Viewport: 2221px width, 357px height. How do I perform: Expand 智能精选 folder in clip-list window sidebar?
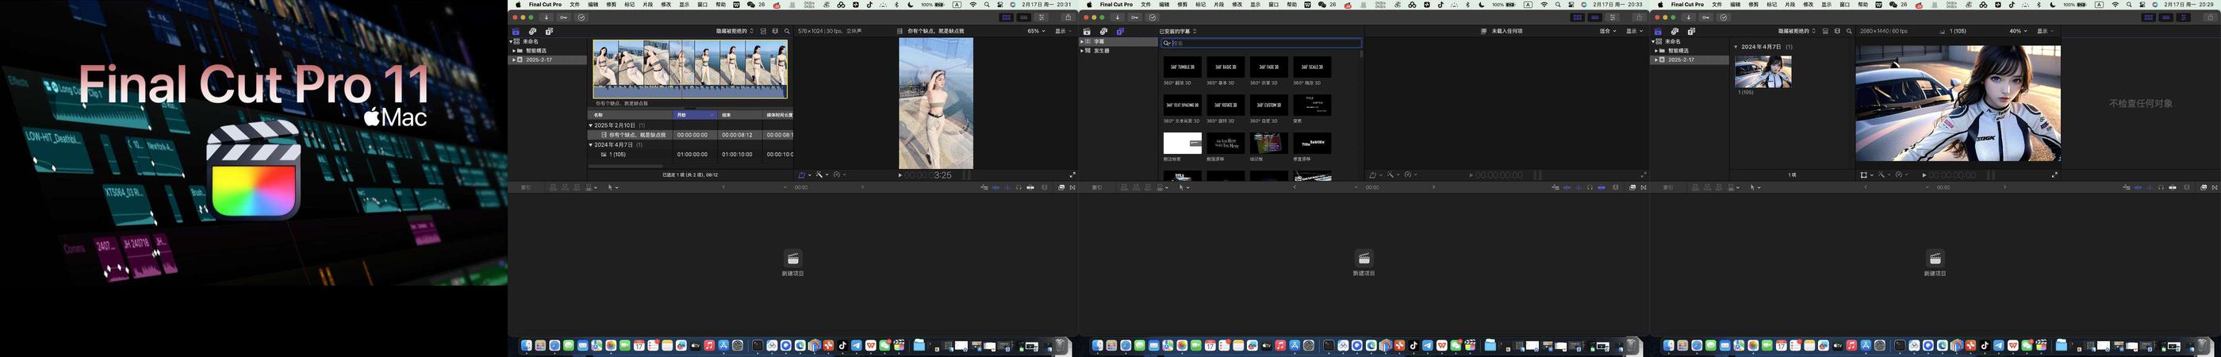click(x=514, y=51)
